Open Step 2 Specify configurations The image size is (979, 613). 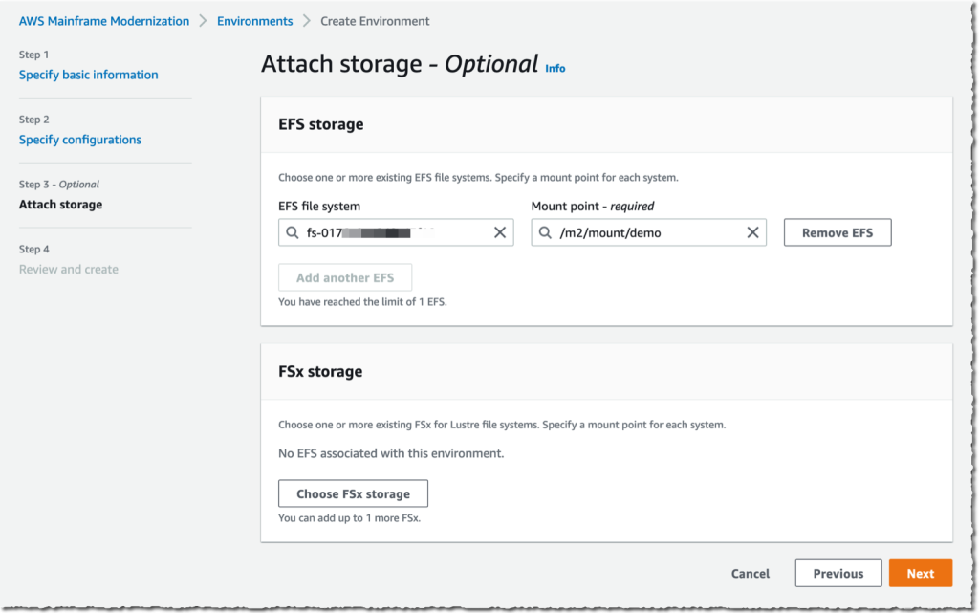tap(79, 140)
